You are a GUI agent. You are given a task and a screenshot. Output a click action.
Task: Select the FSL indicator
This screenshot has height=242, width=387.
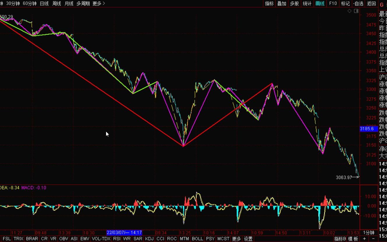[x=7, y=239]
